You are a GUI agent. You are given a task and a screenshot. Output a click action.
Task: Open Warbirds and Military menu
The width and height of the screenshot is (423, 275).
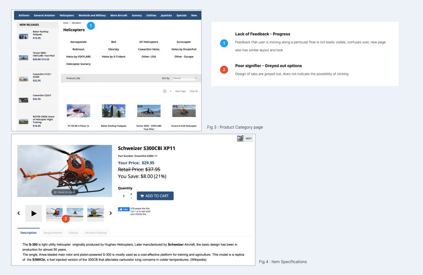(x=92, y=15)
